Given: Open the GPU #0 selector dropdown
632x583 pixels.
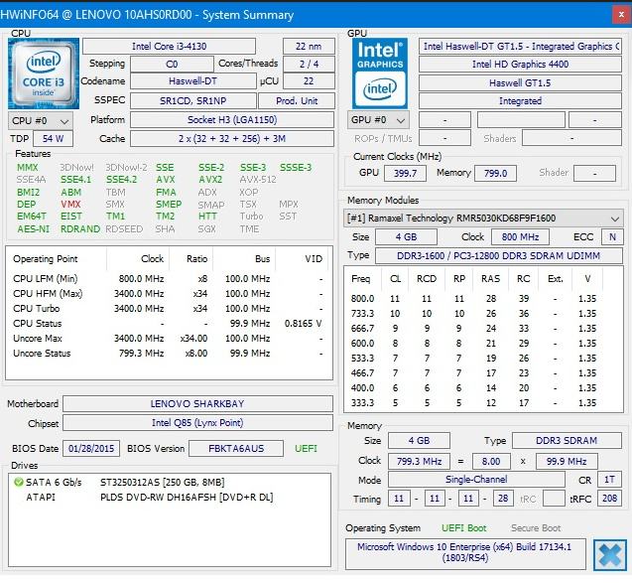Looking at the screenshot, I should (x=378, y=120).
